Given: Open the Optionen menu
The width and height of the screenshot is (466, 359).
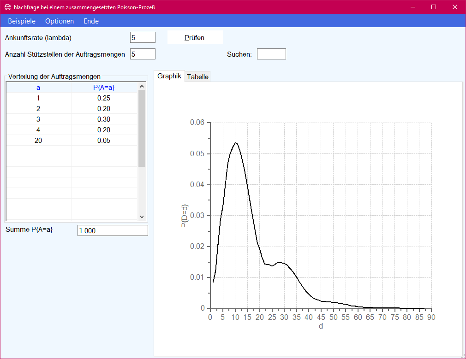Looking at the screenshot, I should (x=60, y=21).
